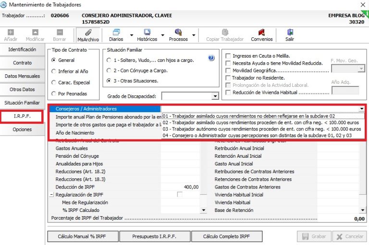Select 1 - Soltero, Viudo con hijos option
369x245 pixels.
click(x=109, y=60)
